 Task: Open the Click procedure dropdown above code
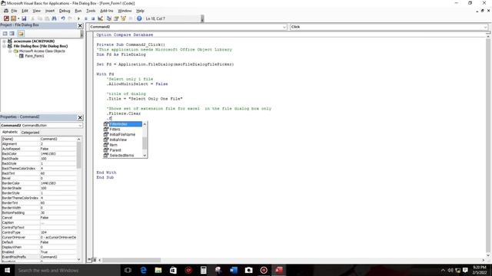[485, 27]
